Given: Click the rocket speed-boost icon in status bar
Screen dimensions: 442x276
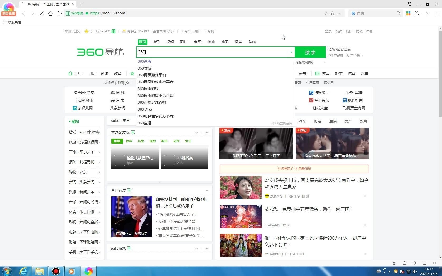Looking at the screenshot, I should click(395, 263).
